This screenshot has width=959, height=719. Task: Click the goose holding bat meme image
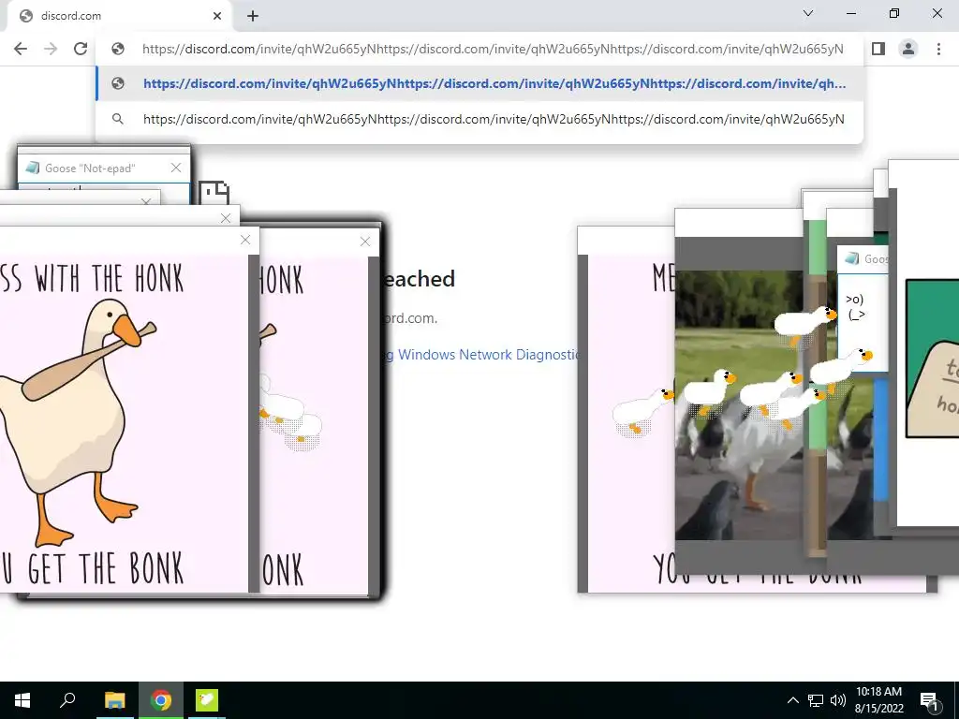coord(124,423)
